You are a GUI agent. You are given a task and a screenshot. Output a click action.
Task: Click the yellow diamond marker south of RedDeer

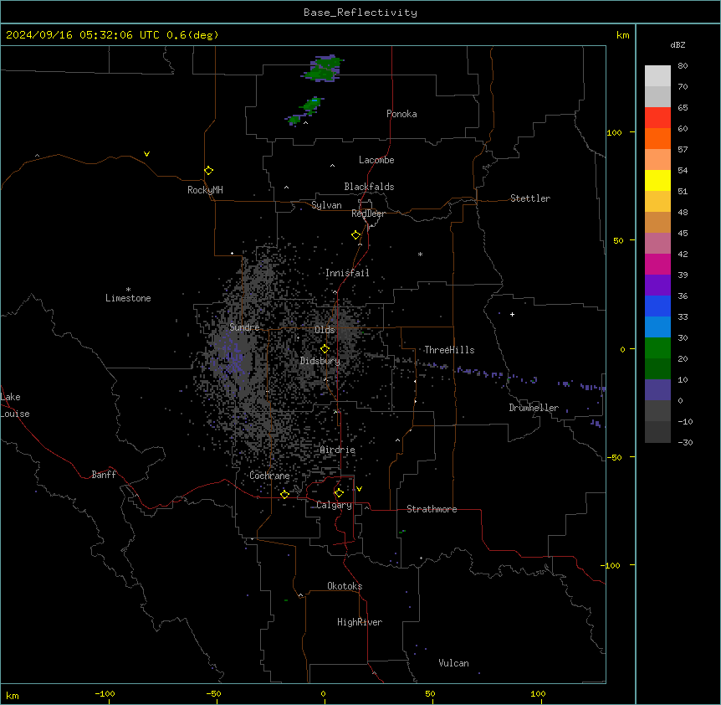click(356, 235)
